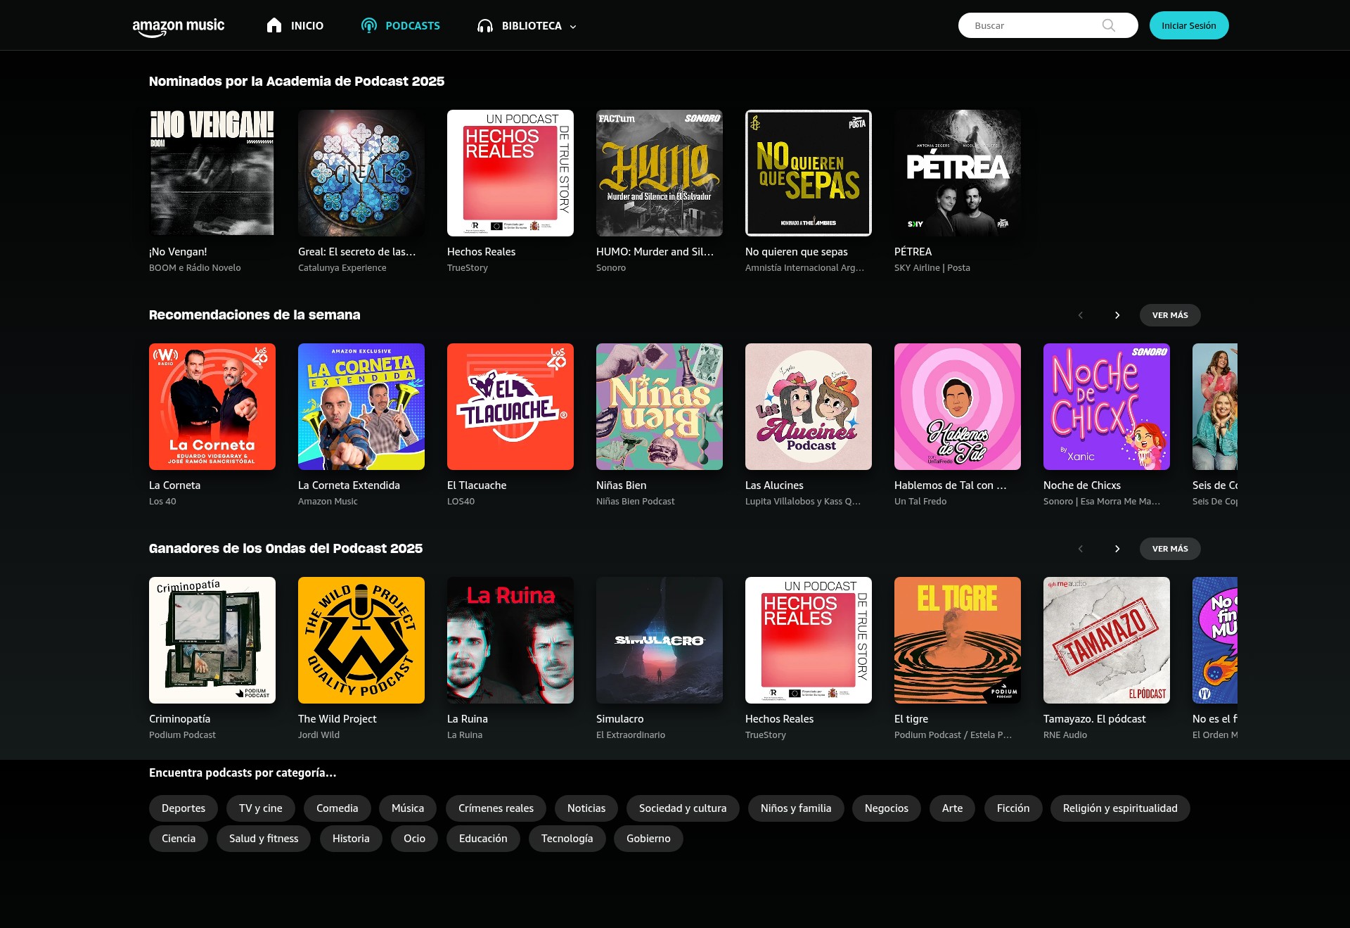Select the Arte category
This screenshot has height=928, width=1350.
[x=953, y=808]
